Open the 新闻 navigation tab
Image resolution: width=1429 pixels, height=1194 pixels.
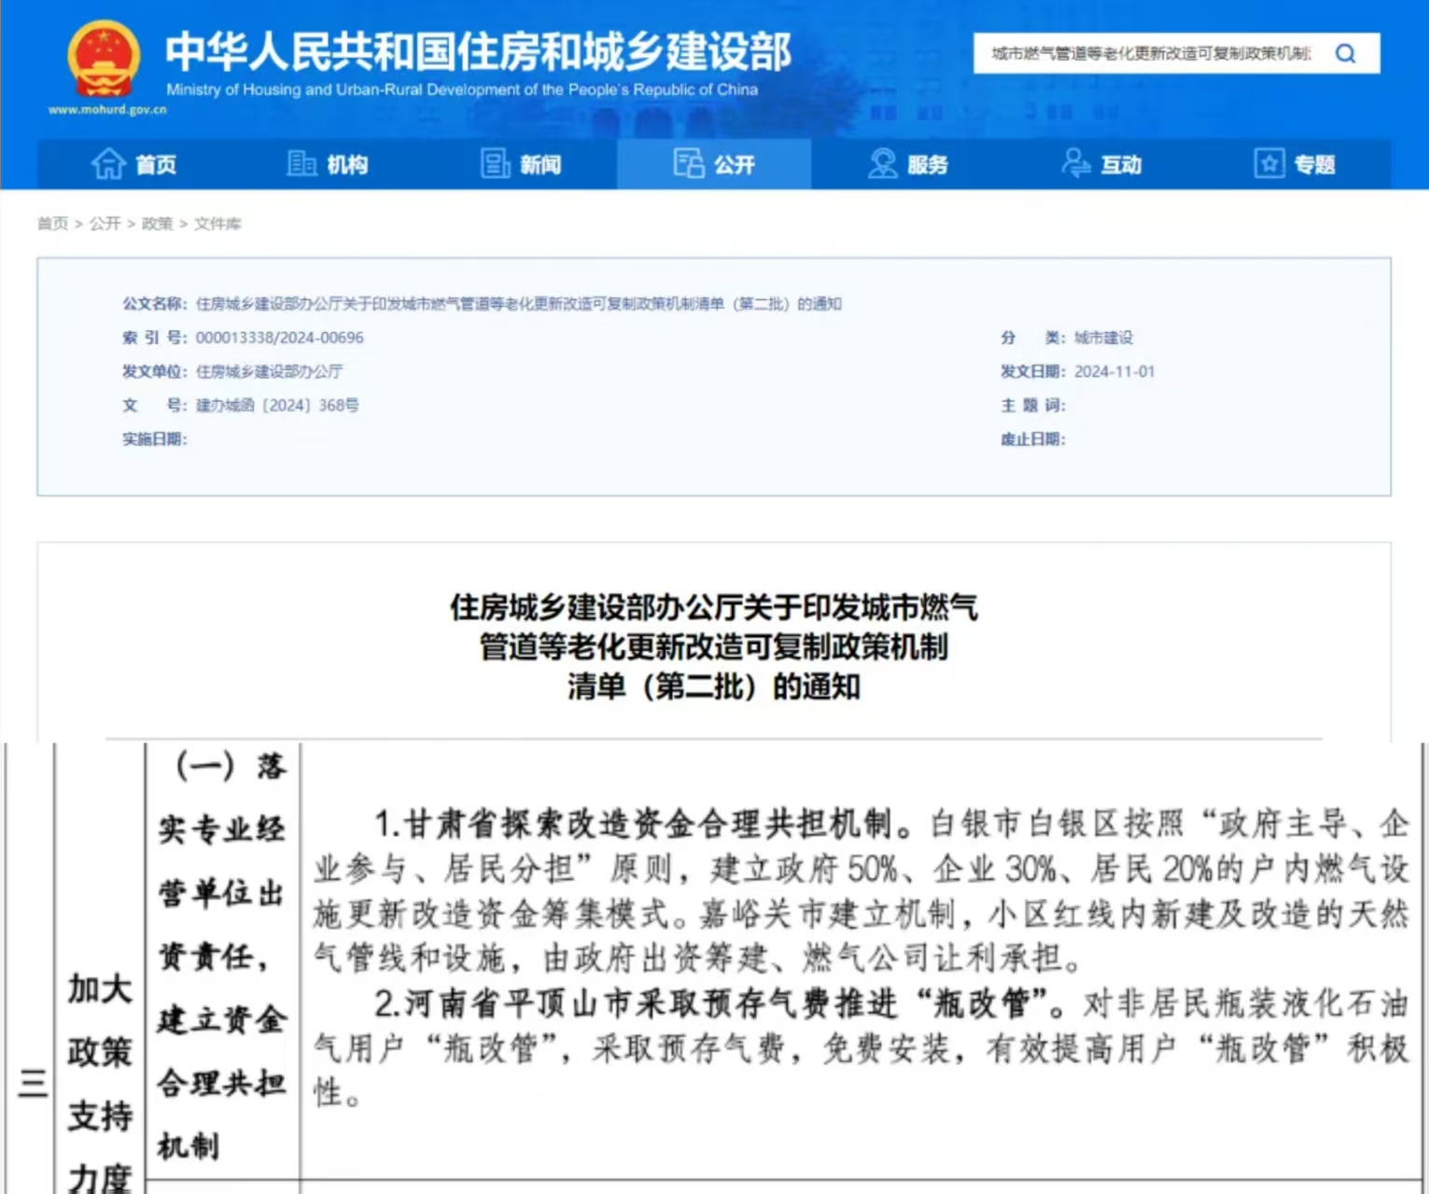pos(540,165)
